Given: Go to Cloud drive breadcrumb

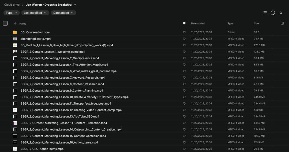Looking at the screenshot, I should (x=12, y=5).
